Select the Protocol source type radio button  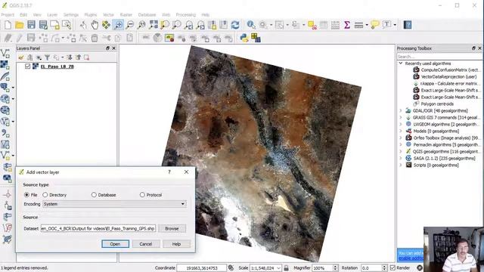[142, 195]
